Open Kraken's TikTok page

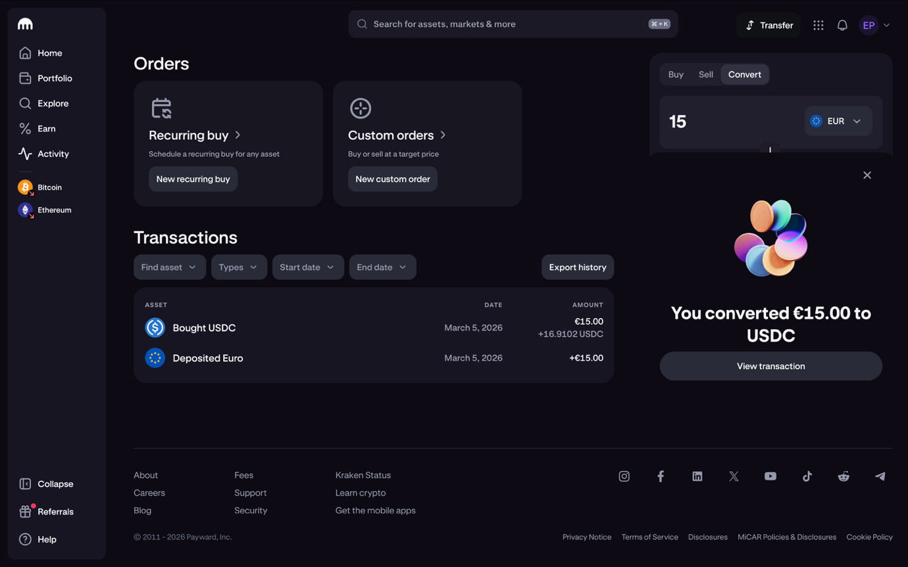coord(807,476)
